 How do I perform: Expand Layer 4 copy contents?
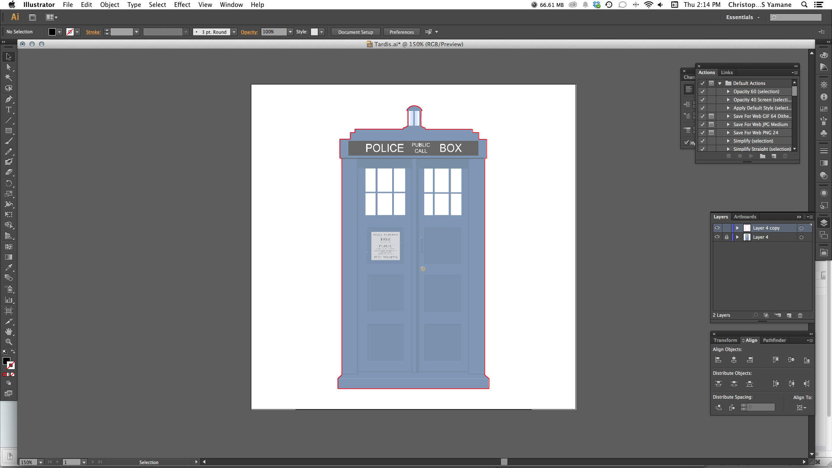(x=737, y=228)
